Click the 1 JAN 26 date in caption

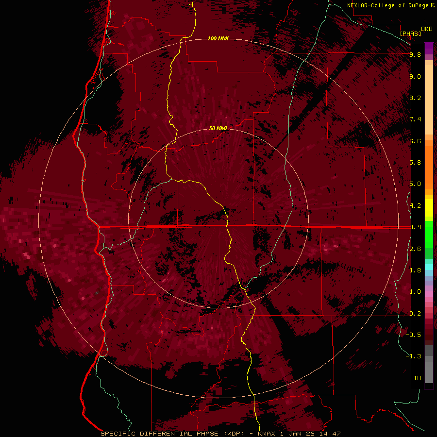(298, 434)
